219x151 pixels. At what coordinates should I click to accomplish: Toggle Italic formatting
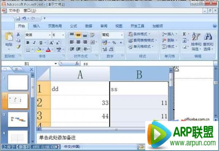click(x=34, y=43)
